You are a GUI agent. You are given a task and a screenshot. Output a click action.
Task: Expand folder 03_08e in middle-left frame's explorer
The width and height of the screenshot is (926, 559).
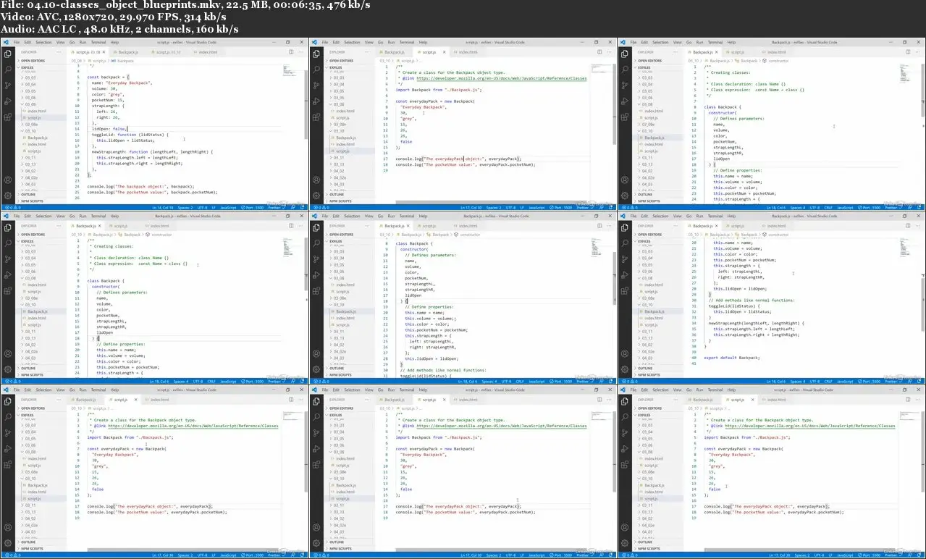(x=31, y=298)
